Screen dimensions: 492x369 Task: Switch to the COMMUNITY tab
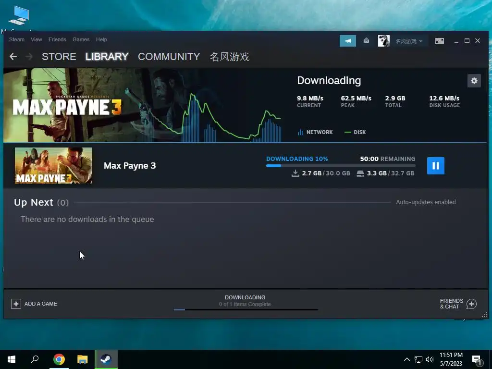pyautogui.click(x=169, y=57)
